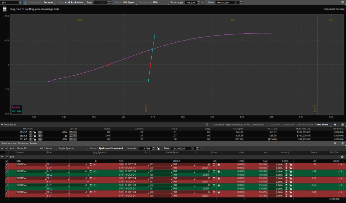This screenshot has height=203, width=346.
Task: Uncheck the ALL positions checkbox
Action: point(7,148)
